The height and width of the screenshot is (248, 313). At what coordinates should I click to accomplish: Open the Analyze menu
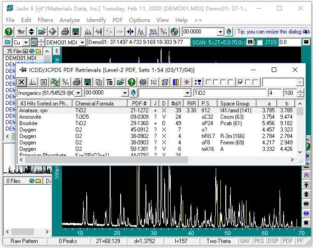coord(70,20)
